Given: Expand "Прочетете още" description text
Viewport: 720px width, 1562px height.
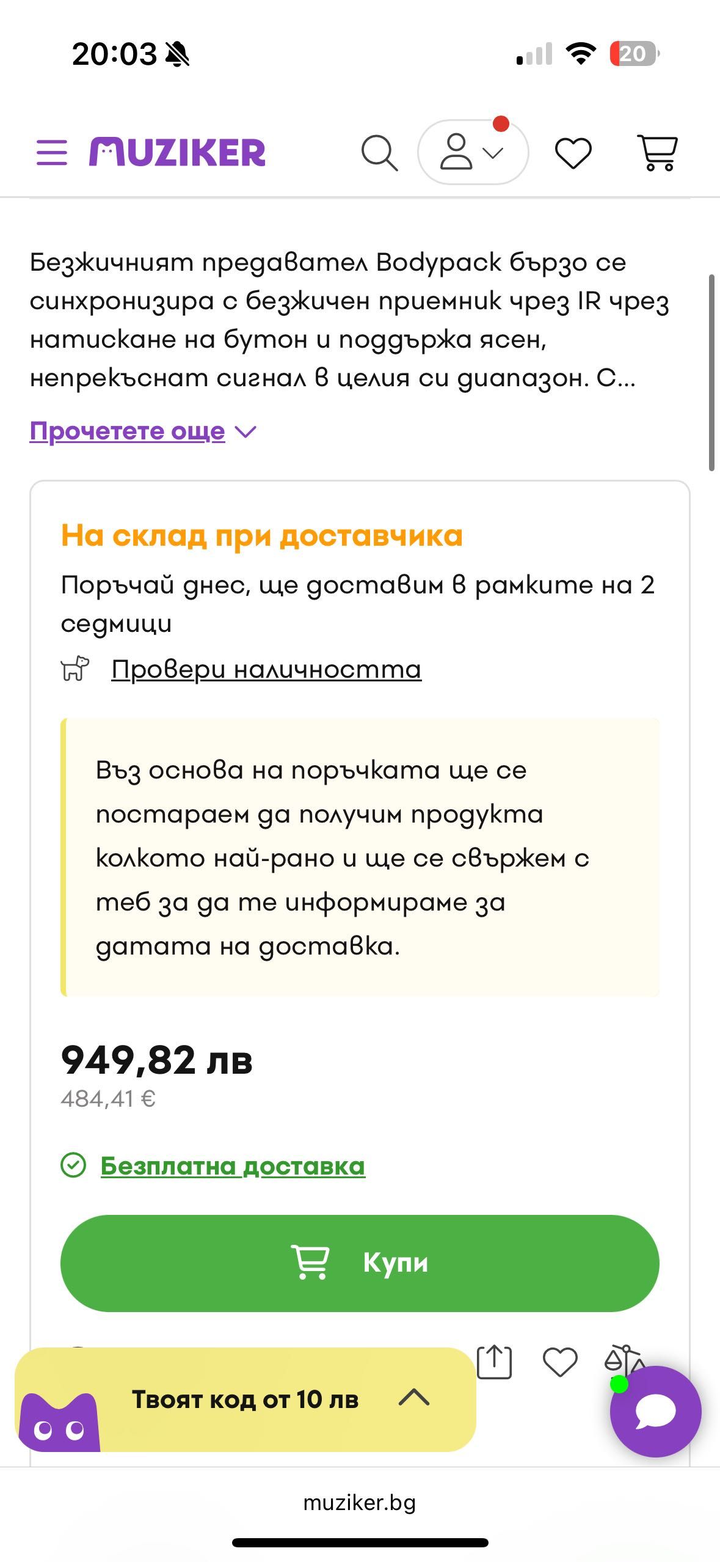Looking at the screenshot, I should pyautogui.click(x=143, y=431).
